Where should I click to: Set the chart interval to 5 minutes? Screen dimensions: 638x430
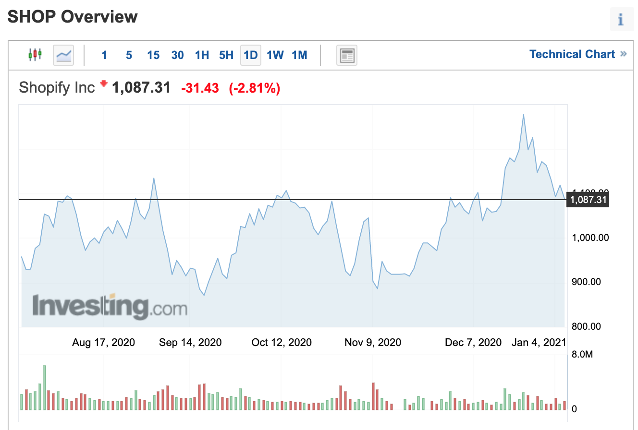click(x=129, y=55)
